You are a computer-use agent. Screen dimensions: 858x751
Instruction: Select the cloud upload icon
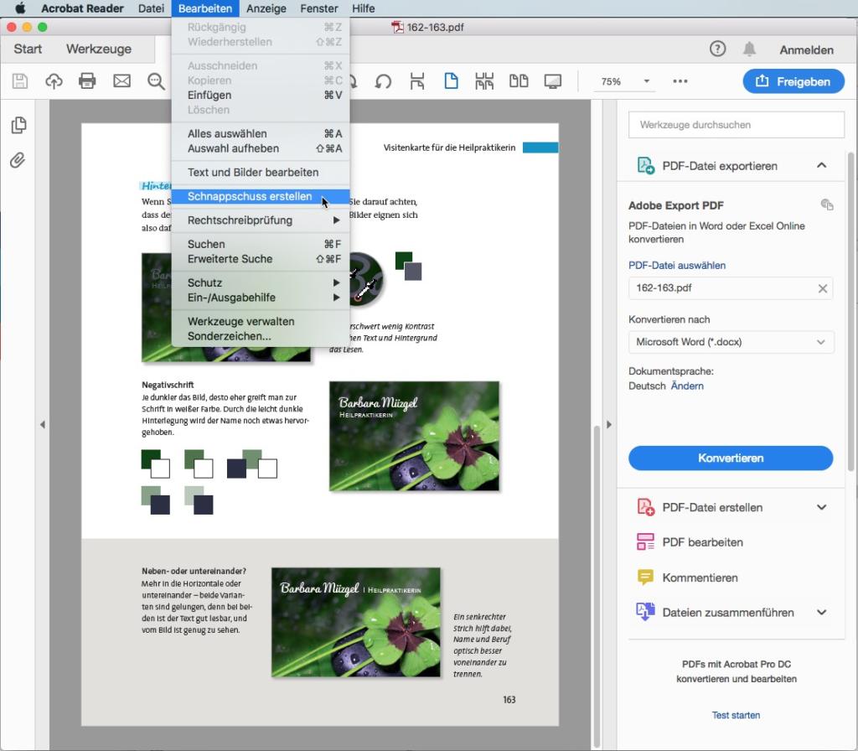pyautogui.click(x=54, y=81)
